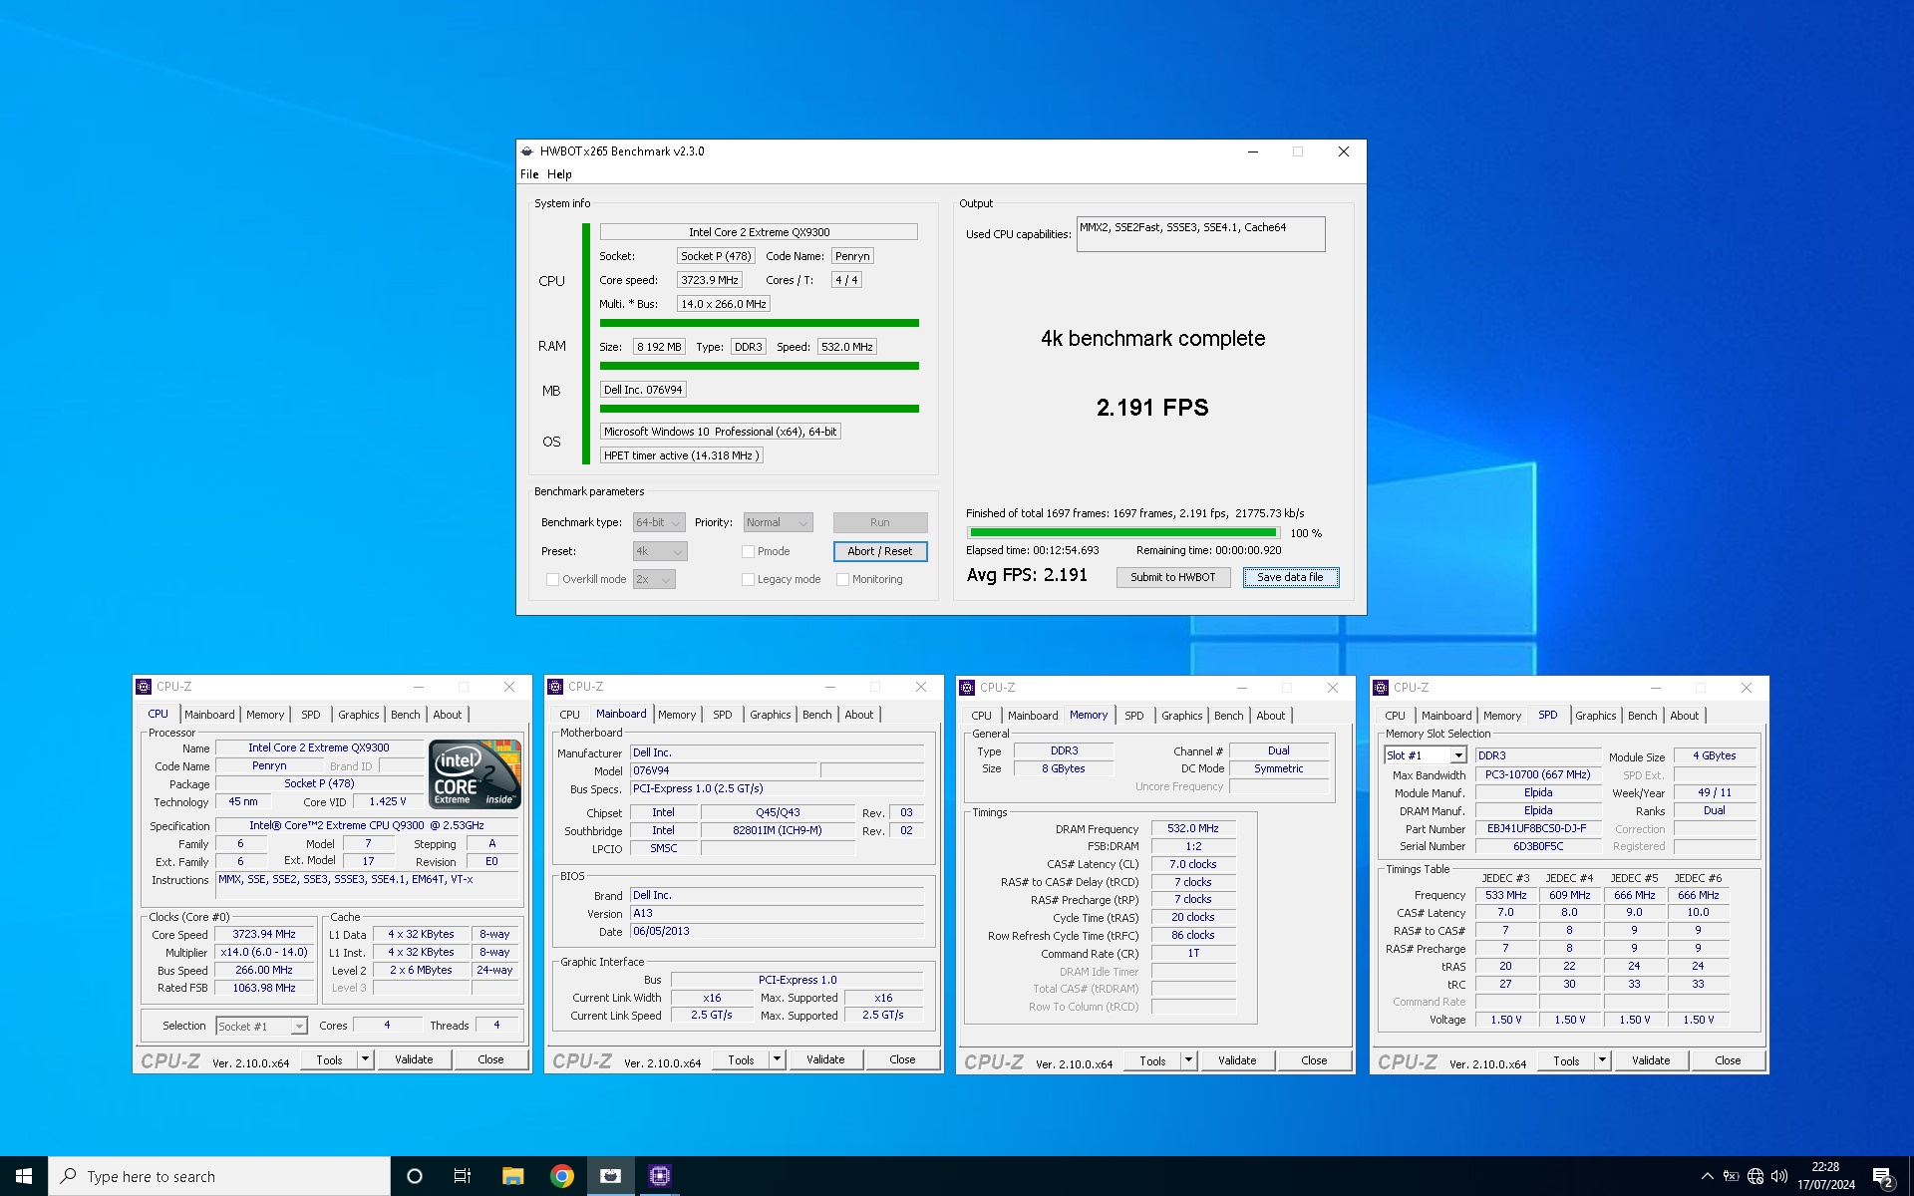The image size is (1914, 1196).
Task: Open the Benchmark type 64-bit dropdown
Action: coord(659,522)
